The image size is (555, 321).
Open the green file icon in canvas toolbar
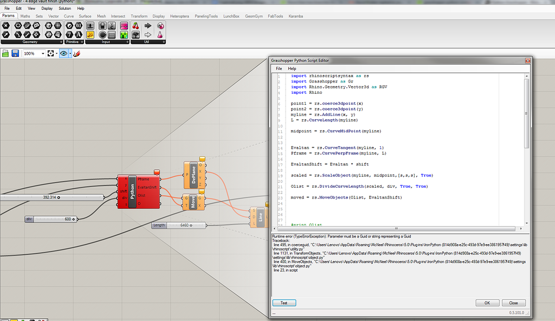tap(5, 54)
